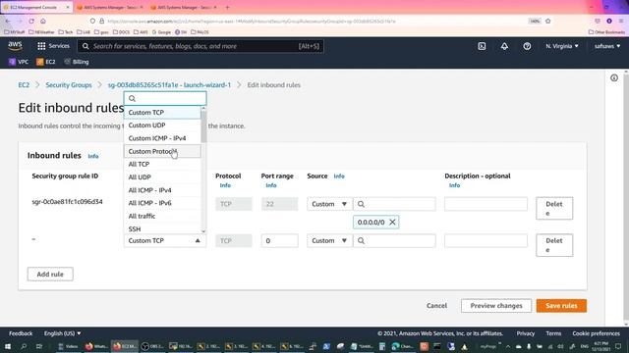629x353 pixels.
Task: Open source type Custom dropdown for port 22 rule
Action: (x=329, y=204)
